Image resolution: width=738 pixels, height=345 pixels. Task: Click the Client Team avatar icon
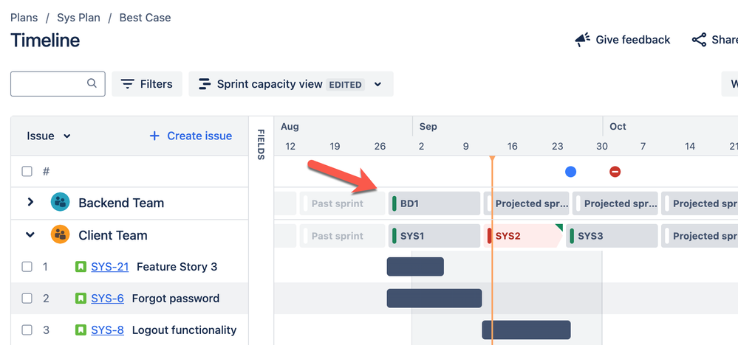click(60, 235)
